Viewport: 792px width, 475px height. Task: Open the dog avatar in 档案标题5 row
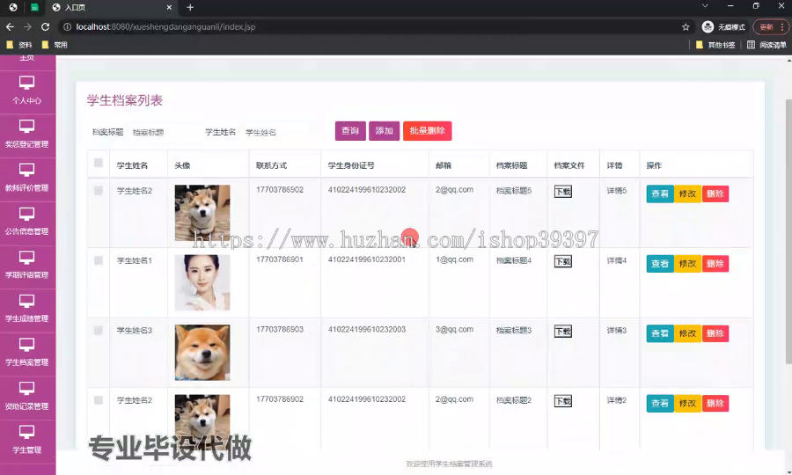point(202,213)
